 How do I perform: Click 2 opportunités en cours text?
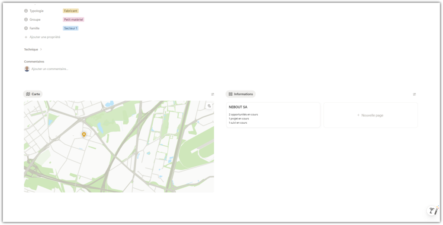coord(243,115)
